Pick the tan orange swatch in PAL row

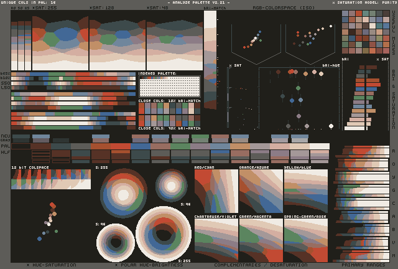(x=240, y=146)
